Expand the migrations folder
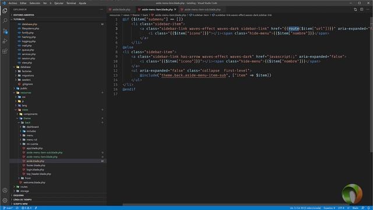 coord(28,75)
